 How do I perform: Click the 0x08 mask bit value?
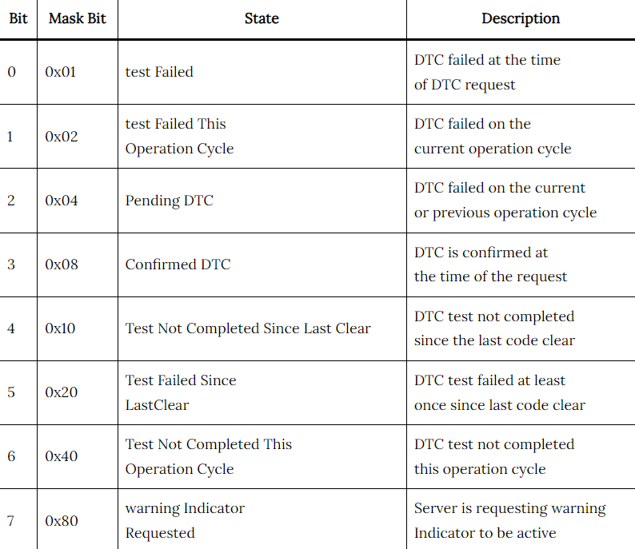[61, 265]
